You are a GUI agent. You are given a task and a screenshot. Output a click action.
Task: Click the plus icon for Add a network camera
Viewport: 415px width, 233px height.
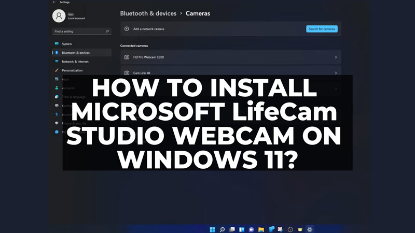[x=127, y=29]
